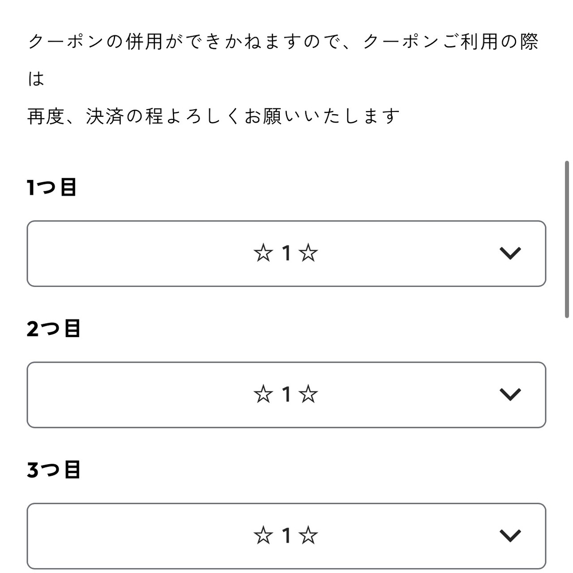Open the 1つ目 dropdown chevron arrow
Viewport: 573px width, 573px height.
[x=510, y=253]
